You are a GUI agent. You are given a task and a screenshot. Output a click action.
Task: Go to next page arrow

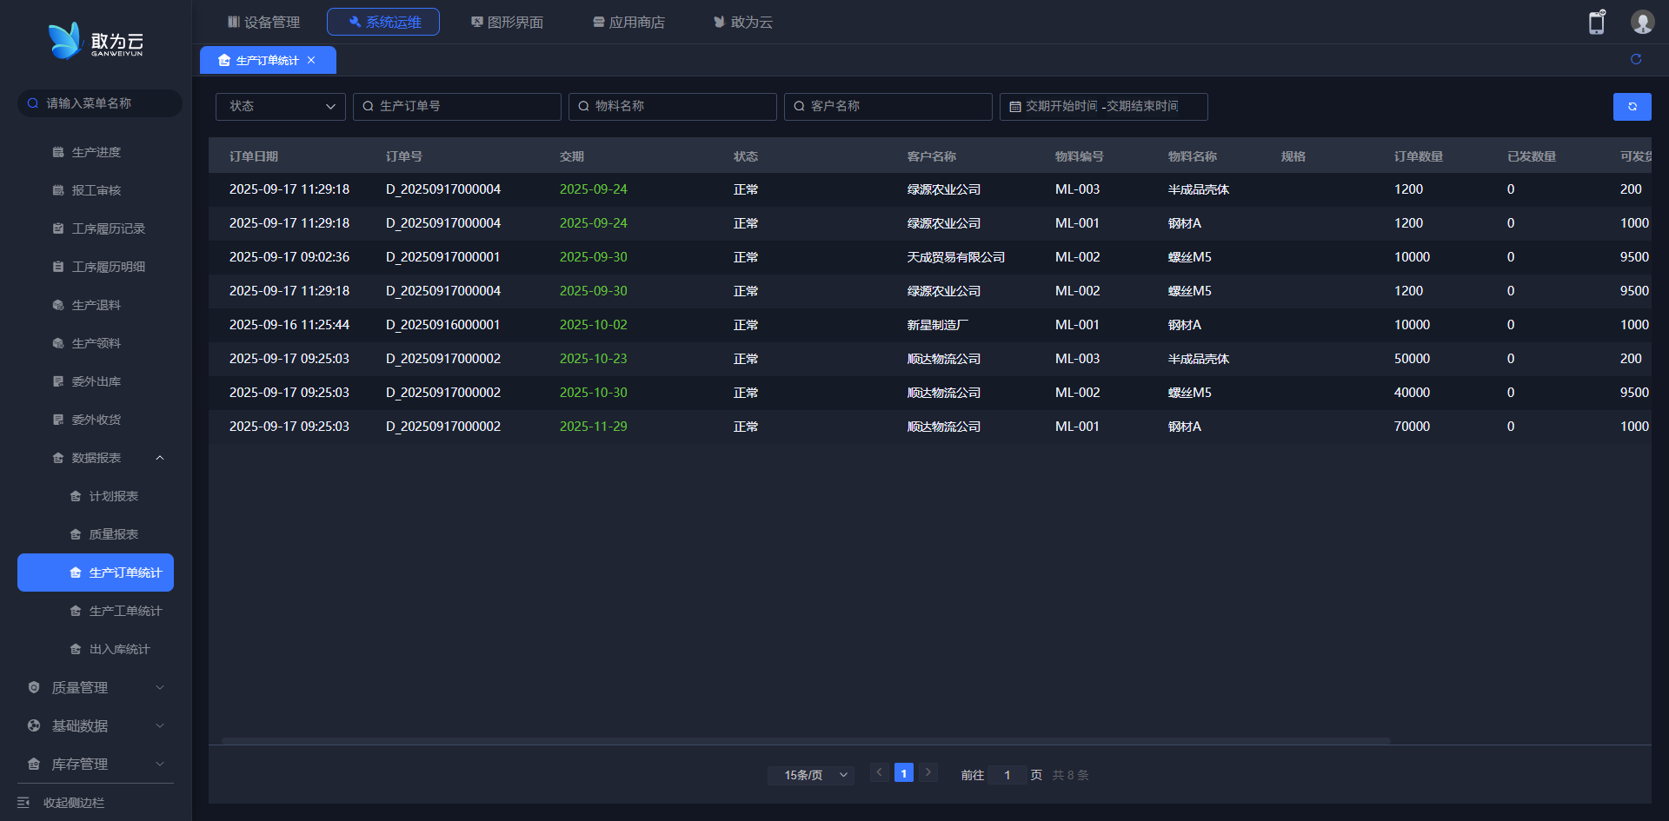[928, 772]
